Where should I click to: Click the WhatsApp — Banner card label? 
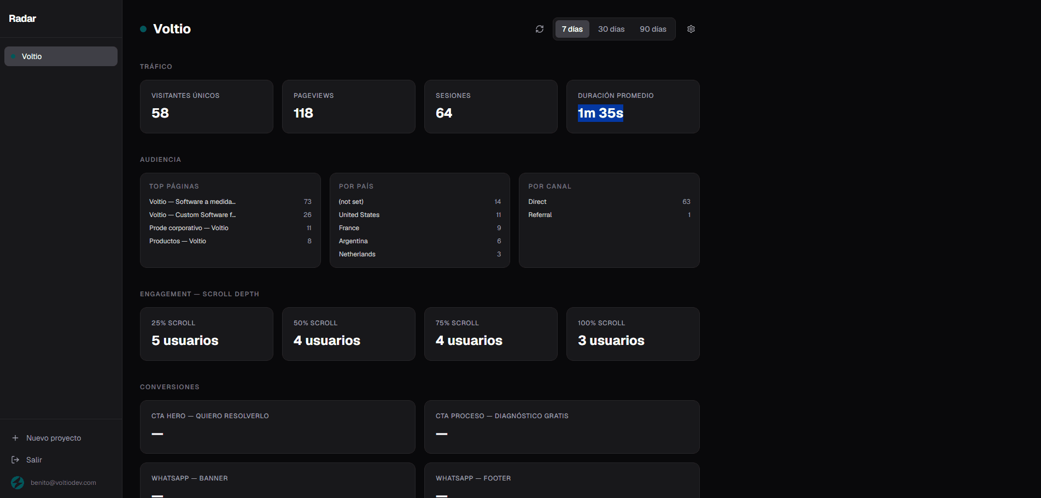click(x=190, y=478)
